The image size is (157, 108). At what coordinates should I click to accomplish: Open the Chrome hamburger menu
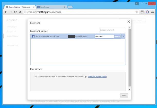[x=152, y=12]
